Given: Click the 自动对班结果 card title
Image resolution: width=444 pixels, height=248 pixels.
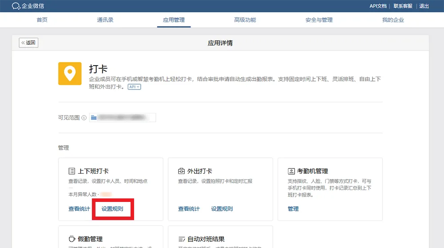Looking at the screenshot, I should point(206,239).
